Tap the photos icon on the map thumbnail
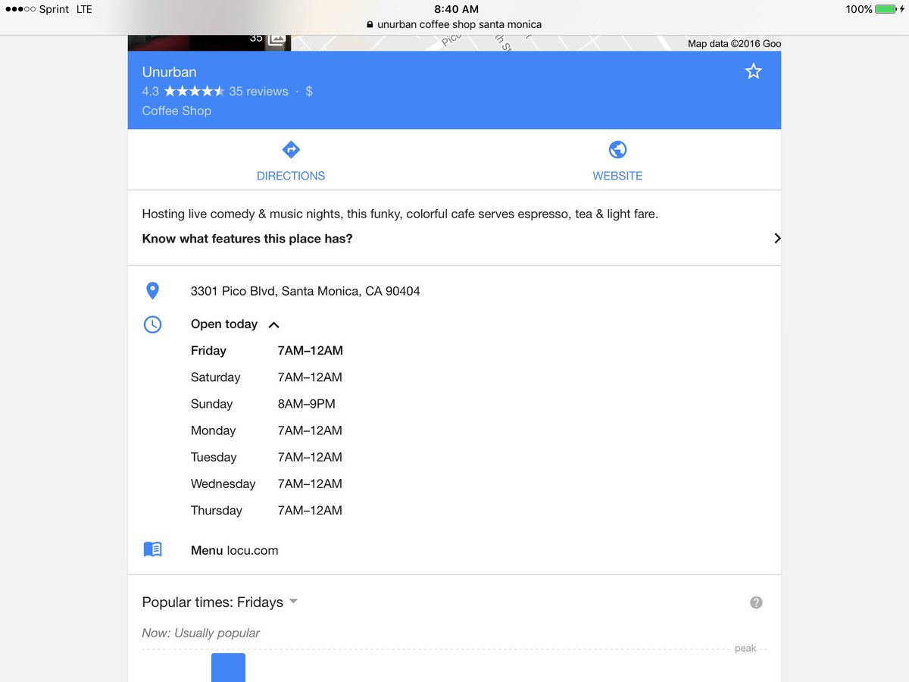 (x=277, y=39)
